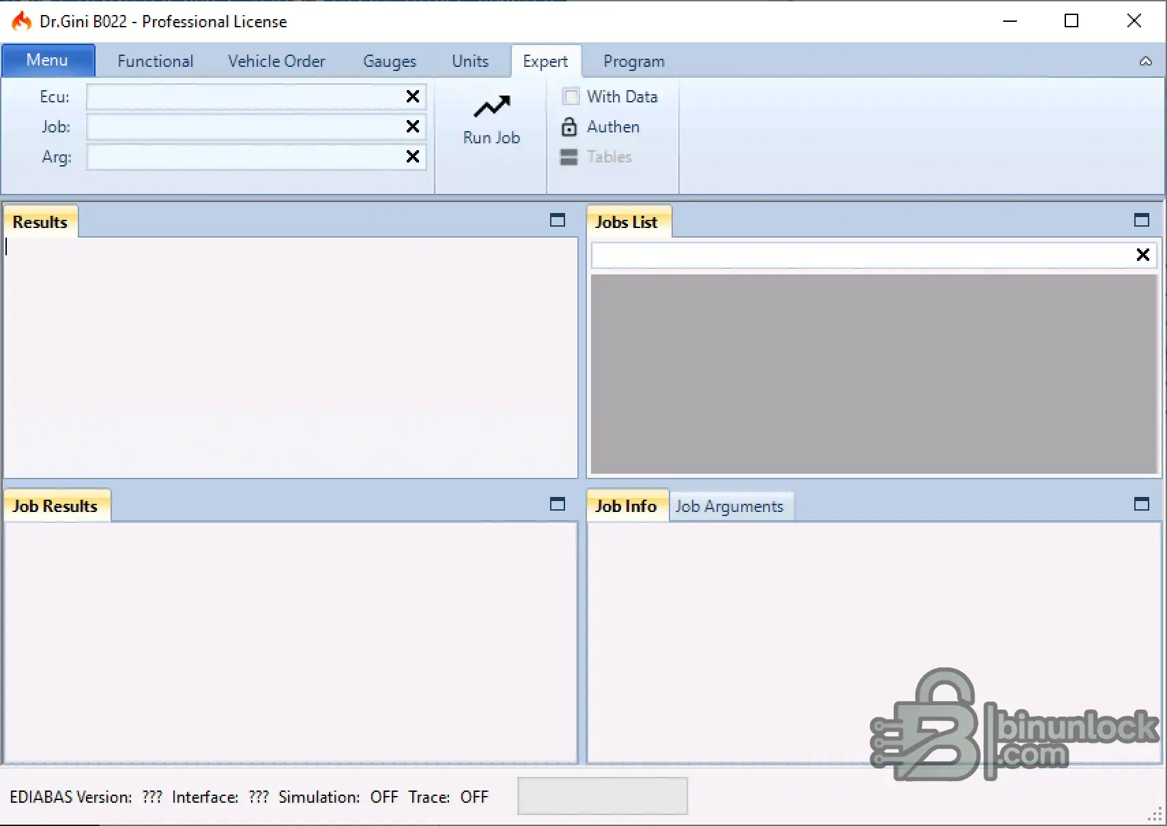Switch to the Vehicle Order tab
Screen dimensions: 1167x826
(276, 61)
